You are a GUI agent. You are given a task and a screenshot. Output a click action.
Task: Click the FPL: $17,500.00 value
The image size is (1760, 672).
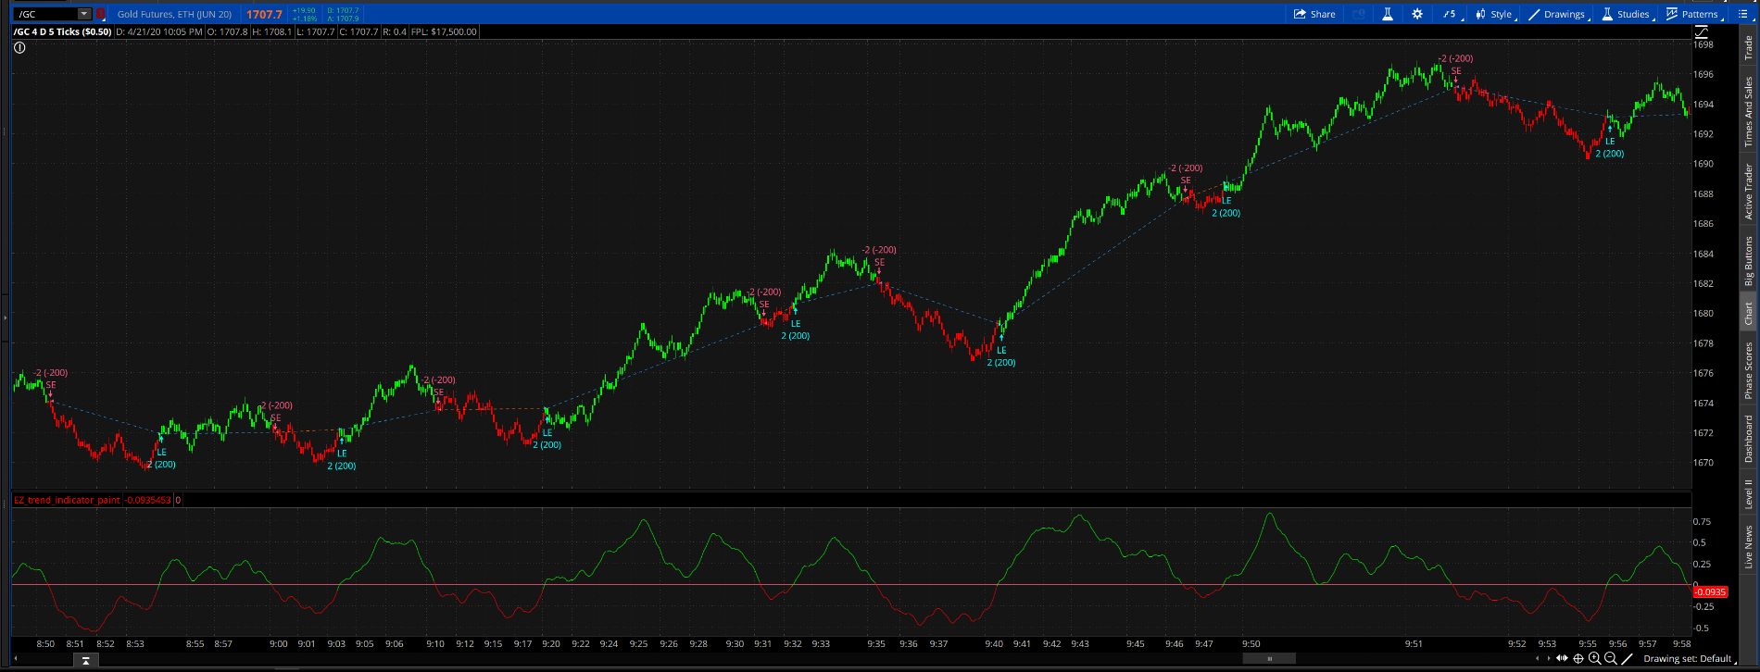coord(444,31)
